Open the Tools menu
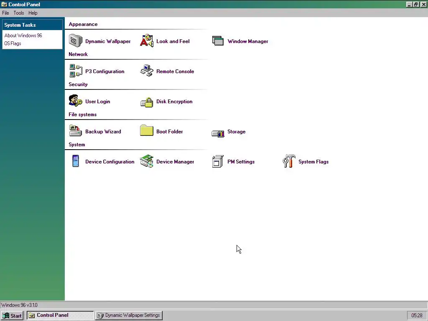428x321 pixels. point(19,13)
